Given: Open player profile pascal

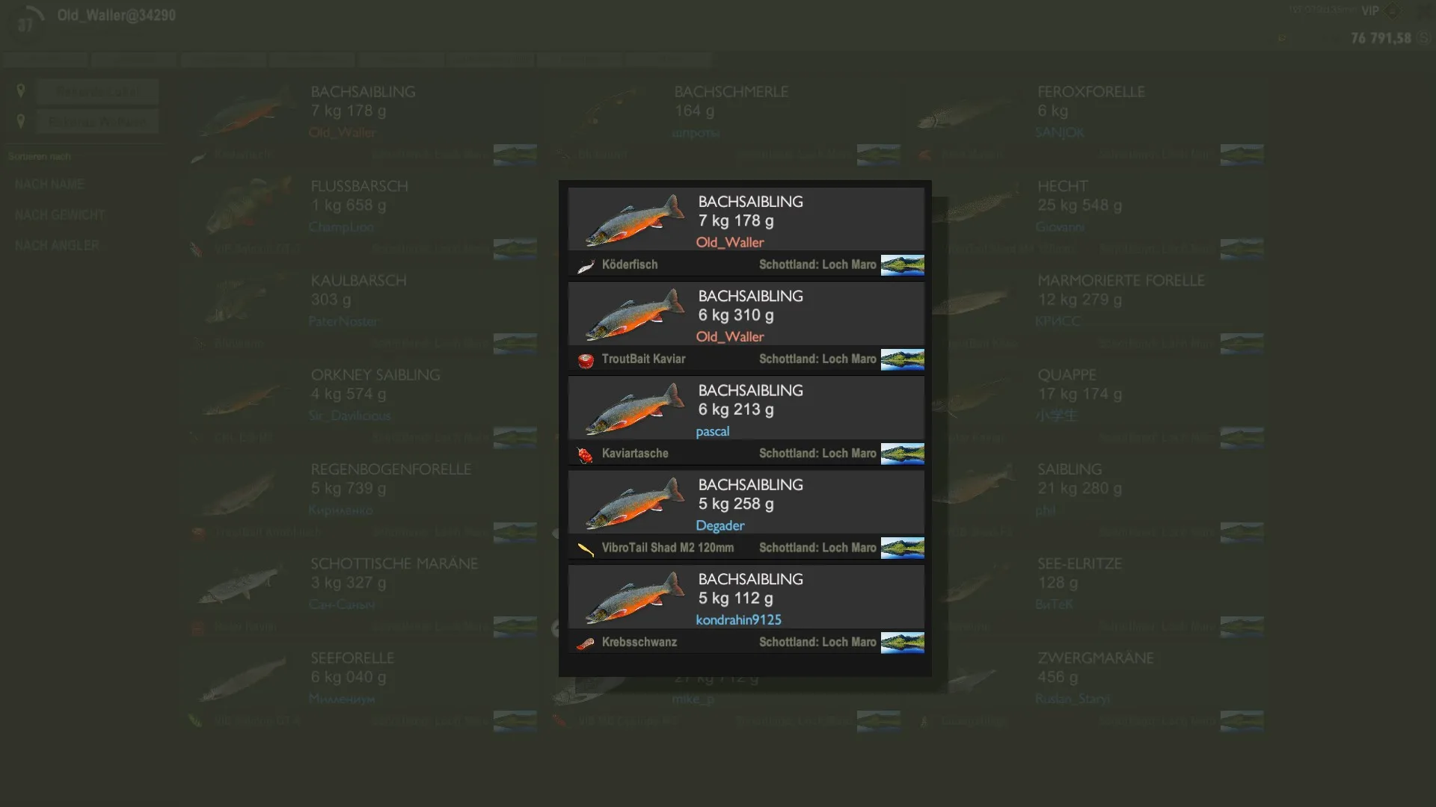Looking at the screenshot, I should coord(712,431).
